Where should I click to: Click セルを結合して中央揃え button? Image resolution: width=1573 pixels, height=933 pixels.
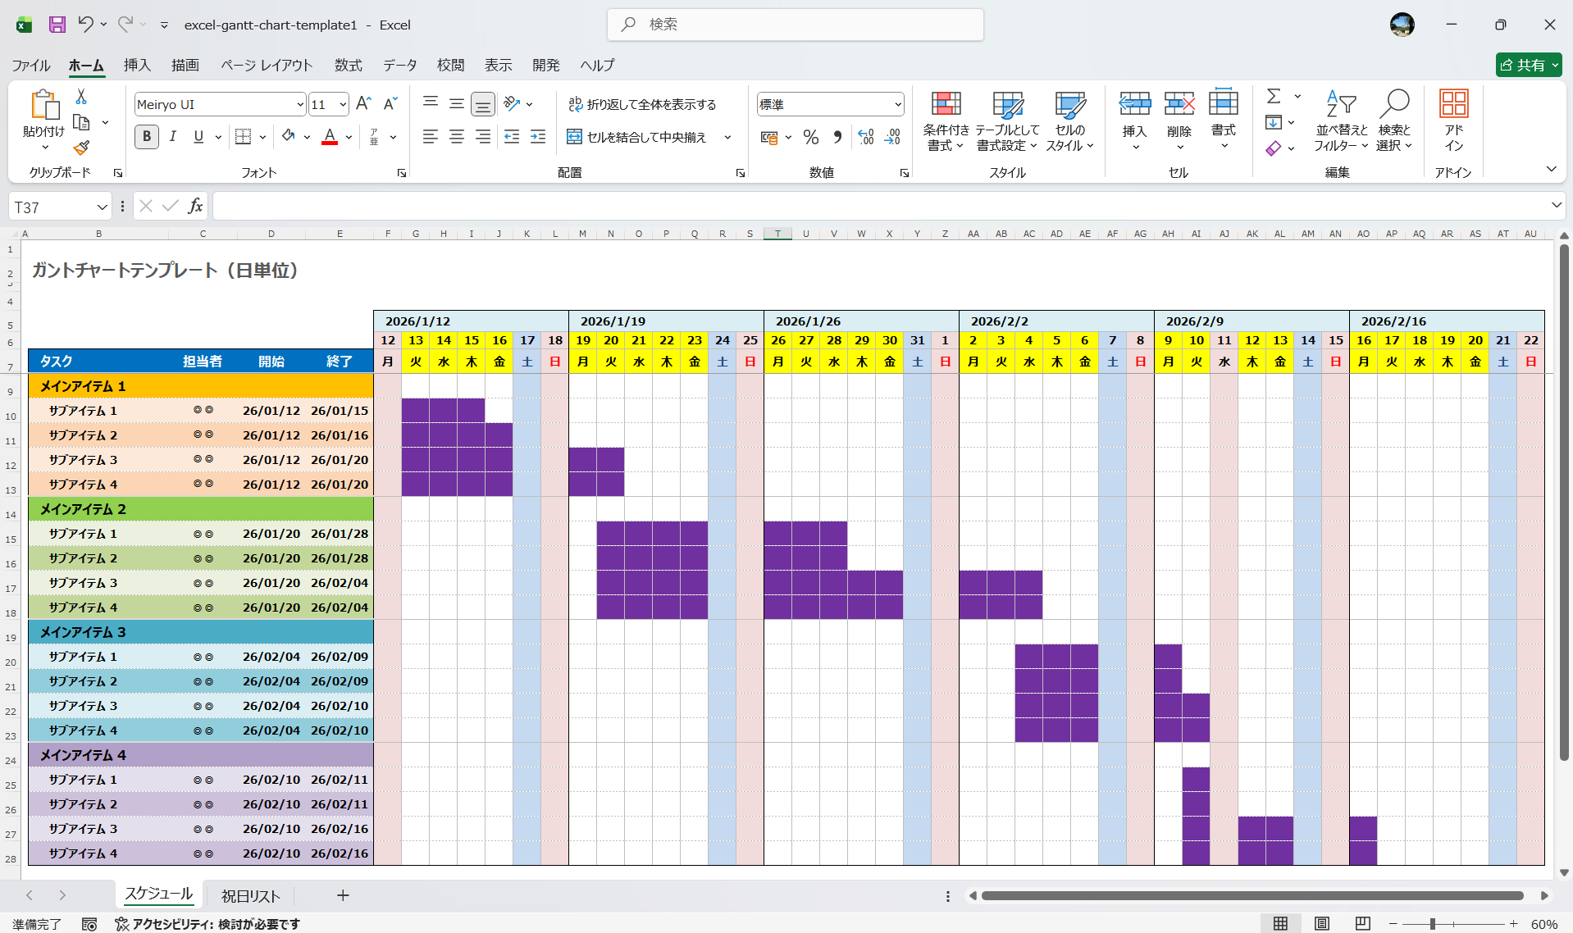pos(638,137)
